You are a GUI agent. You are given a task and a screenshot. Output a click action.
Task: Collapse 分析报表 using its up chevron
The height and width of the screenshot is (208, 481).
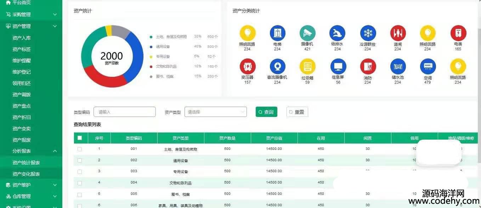pyautogui.click(x=55, y=151)
